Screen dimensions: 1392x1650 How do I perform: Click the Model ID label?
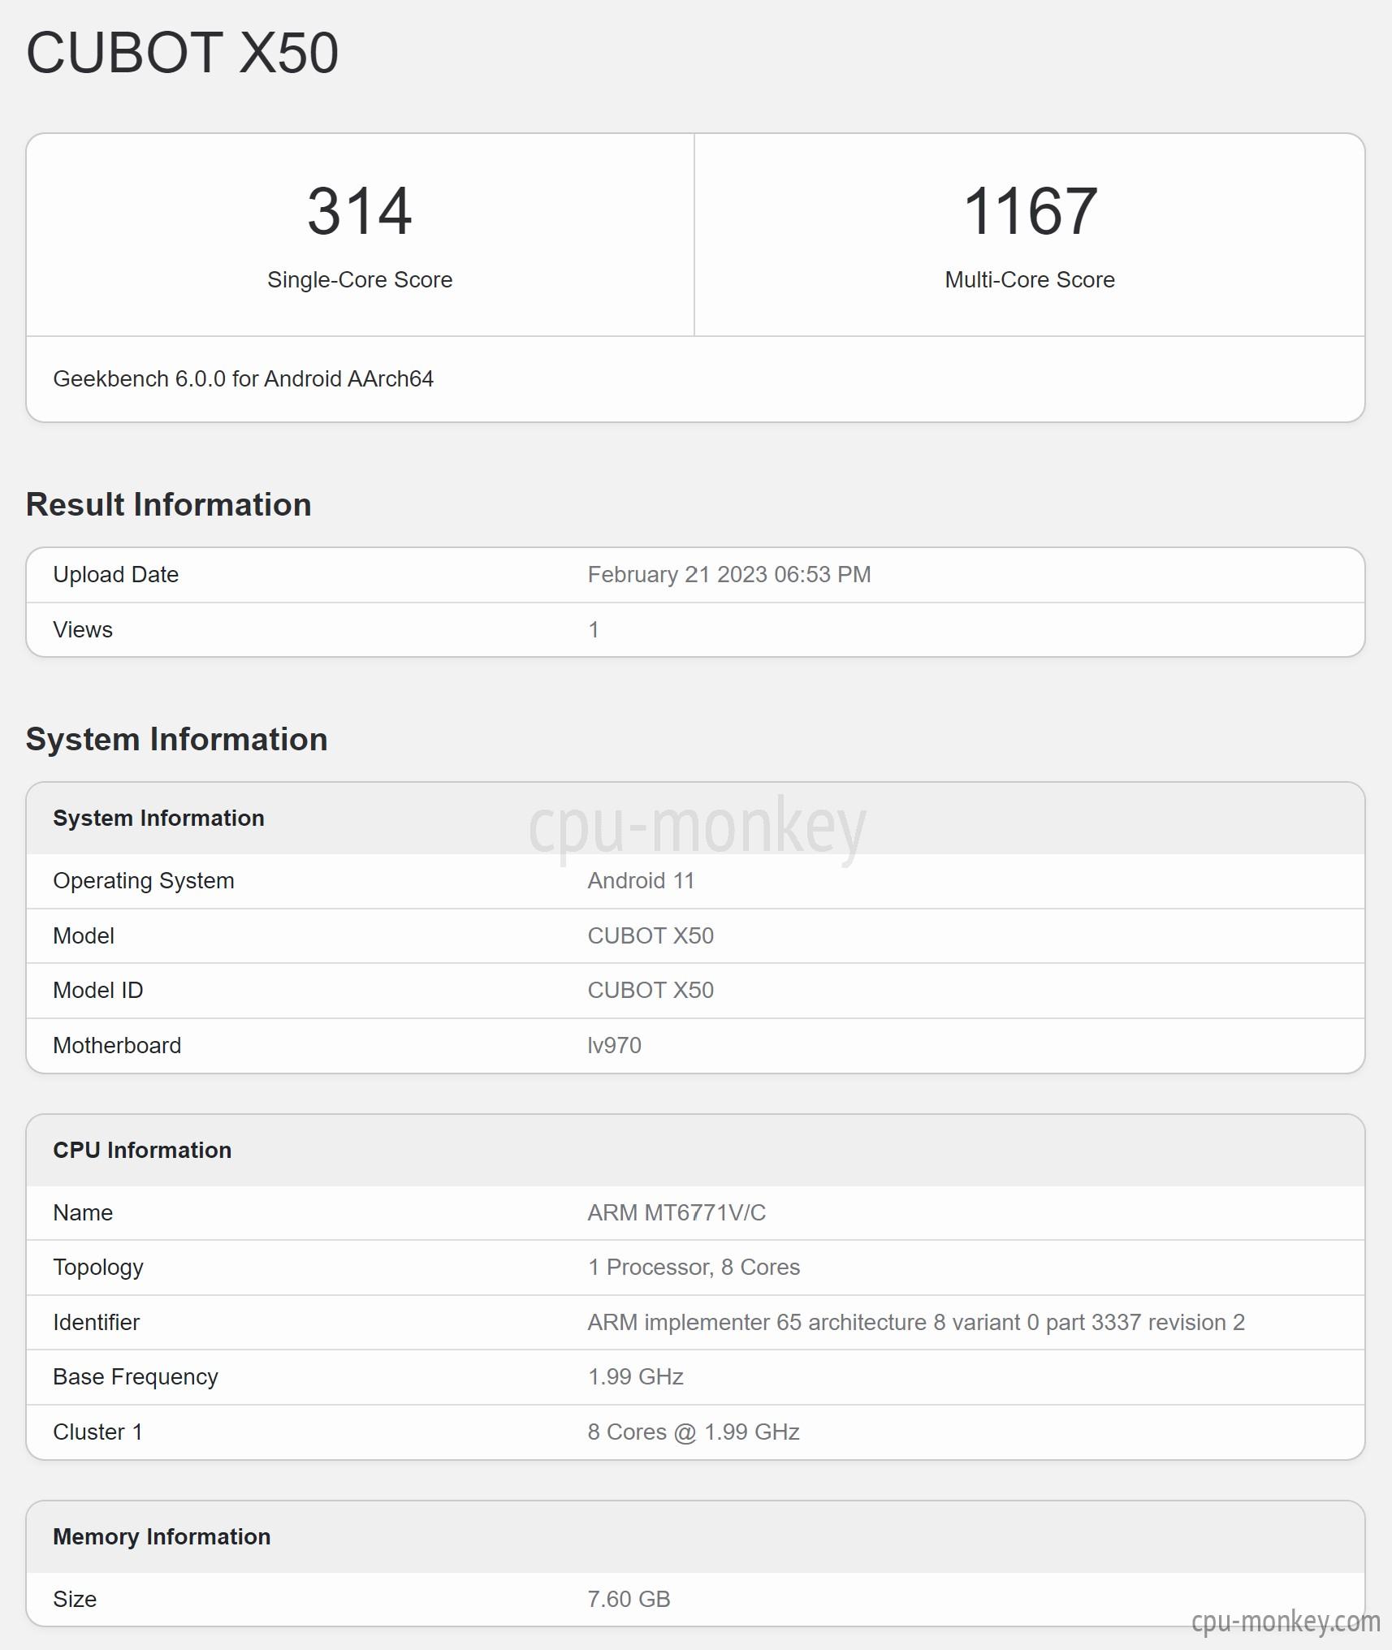pos(98,990)
